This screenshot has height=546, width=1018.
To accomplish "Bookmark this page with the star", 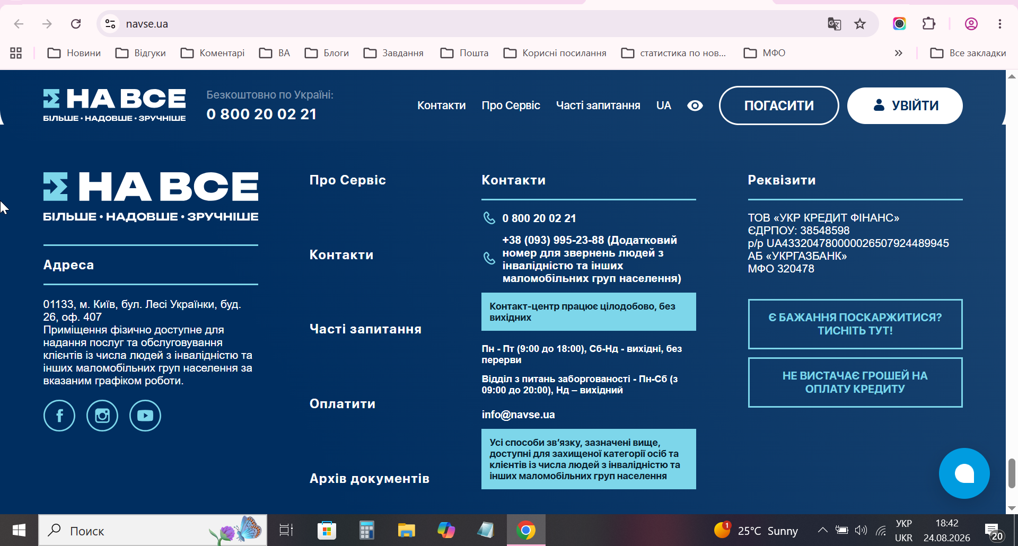I will click(x=860, y=24).
